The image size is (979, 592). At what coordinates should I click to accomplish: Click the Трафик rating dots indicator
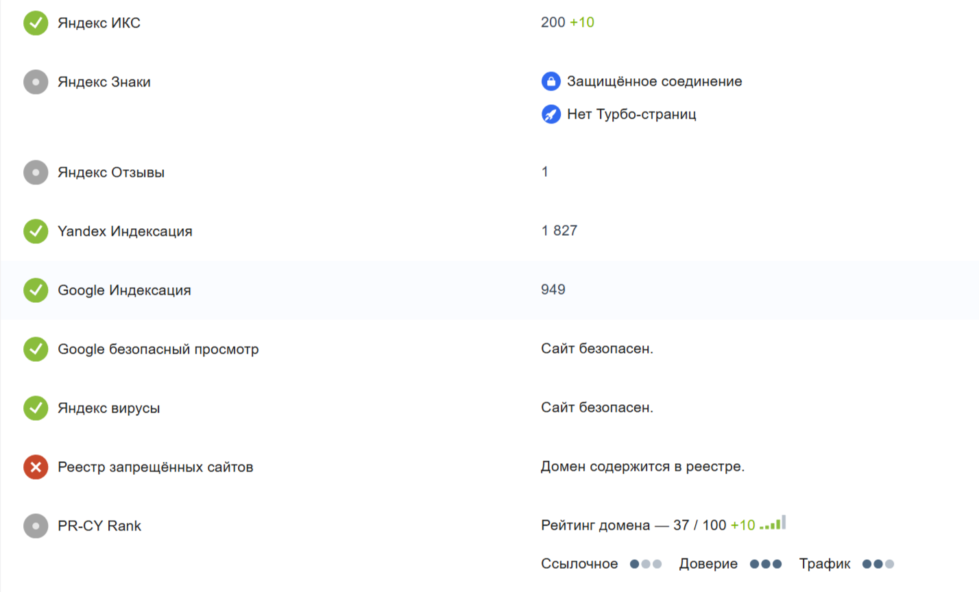point(878,564)
